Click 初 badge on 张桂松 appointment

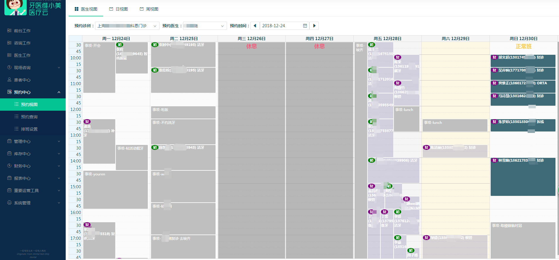(155, 70)
